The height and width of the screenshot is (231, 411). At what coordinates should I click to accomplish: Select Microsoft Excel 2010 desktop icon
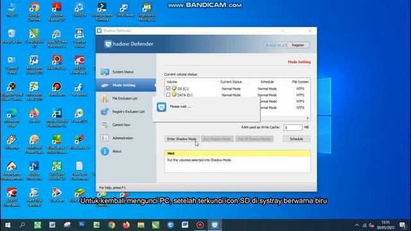coord(34,91)
